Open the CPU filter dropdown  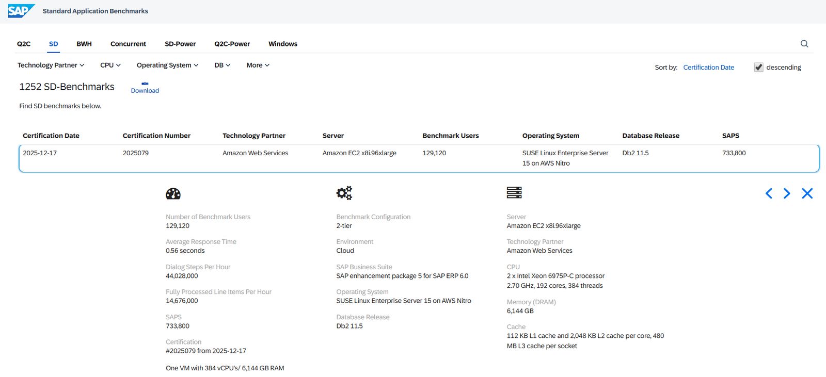(x=110, y=65)
